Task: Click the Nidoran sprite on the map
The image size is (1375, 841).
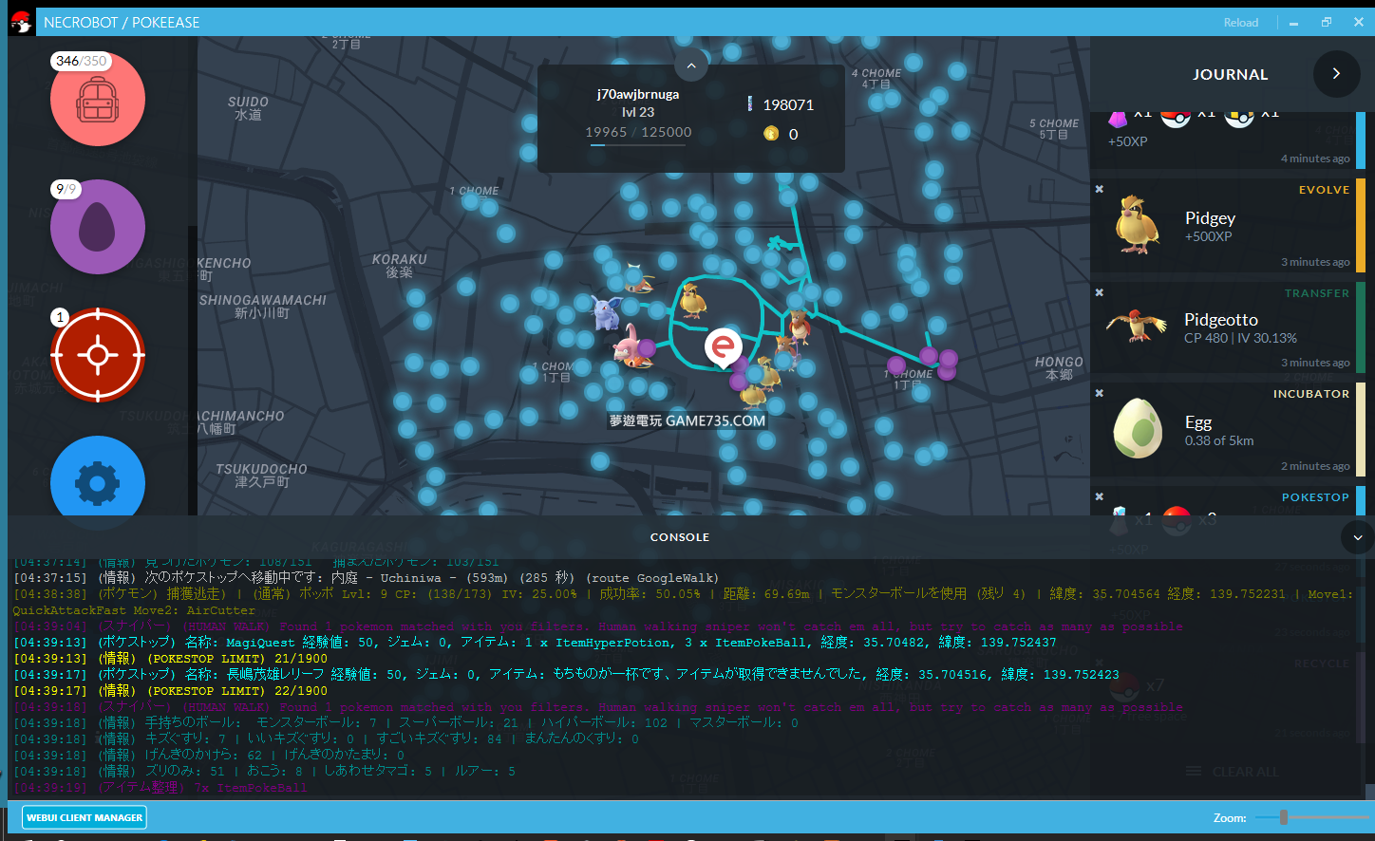Action: tap(608, 310)
